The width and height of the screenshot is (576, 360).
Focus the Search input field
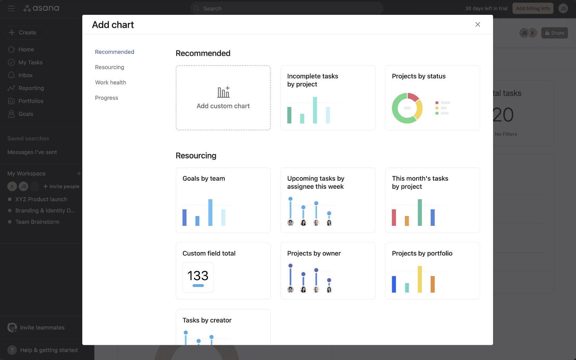tap(287, 8)
